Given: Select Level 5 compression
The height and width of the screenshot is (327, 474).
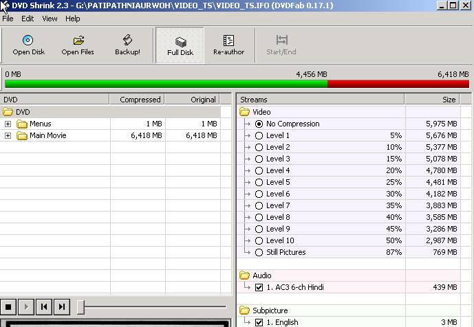Looking at the screenshot, I should (259, 182).
